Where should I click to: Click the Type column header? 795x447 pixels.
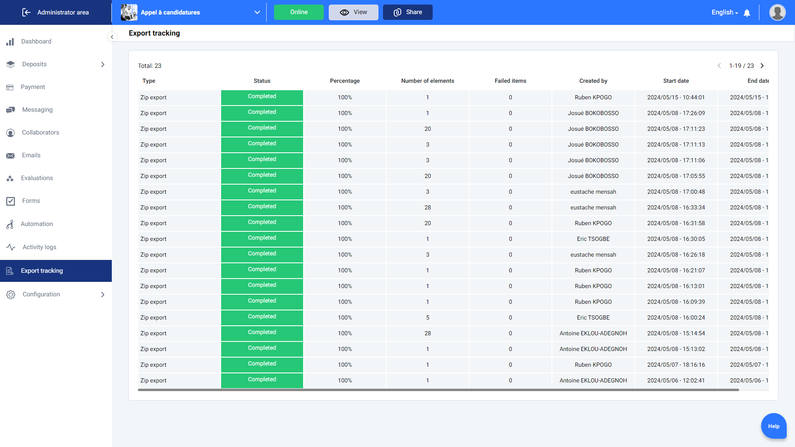pos(149,81)
